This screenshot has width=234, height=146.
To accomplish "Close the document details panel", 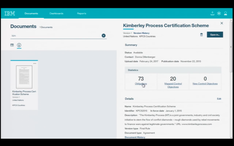I will [222, 23].
